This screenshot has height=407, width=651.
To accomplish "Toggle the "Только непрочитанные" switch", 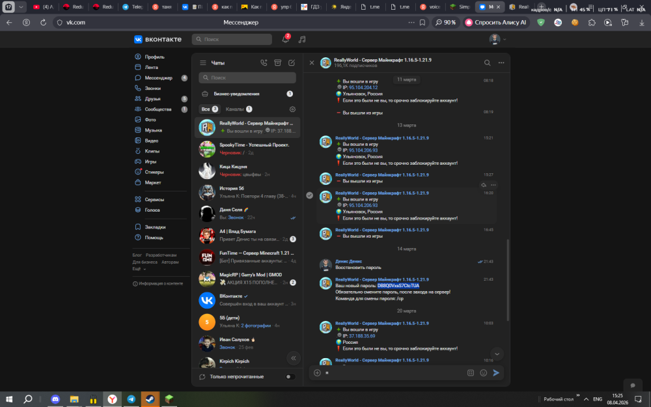I will [290, 376].
